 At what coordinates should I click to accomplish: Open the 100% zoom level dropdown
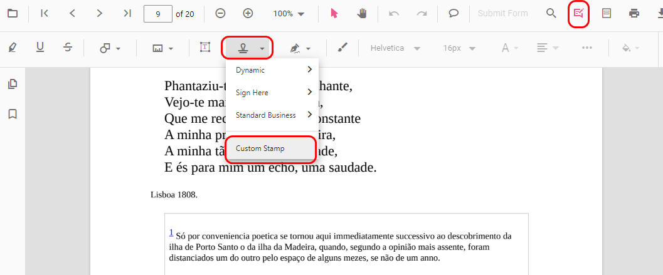289,14
